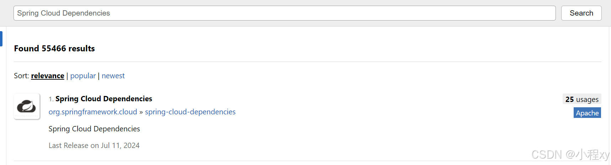Click the result number 1.

(51, 99)
